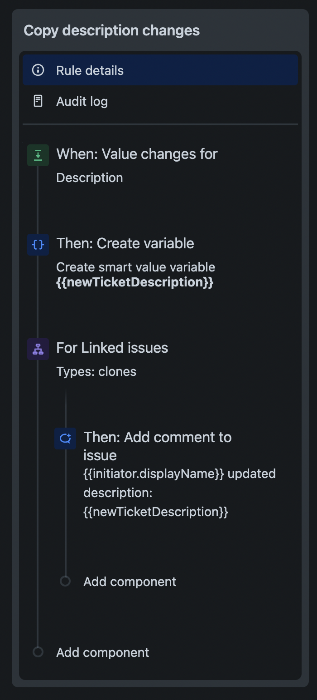317x700 pixels.
Task: Click the Description field label under the trigger
Action: tap(89, 177)
